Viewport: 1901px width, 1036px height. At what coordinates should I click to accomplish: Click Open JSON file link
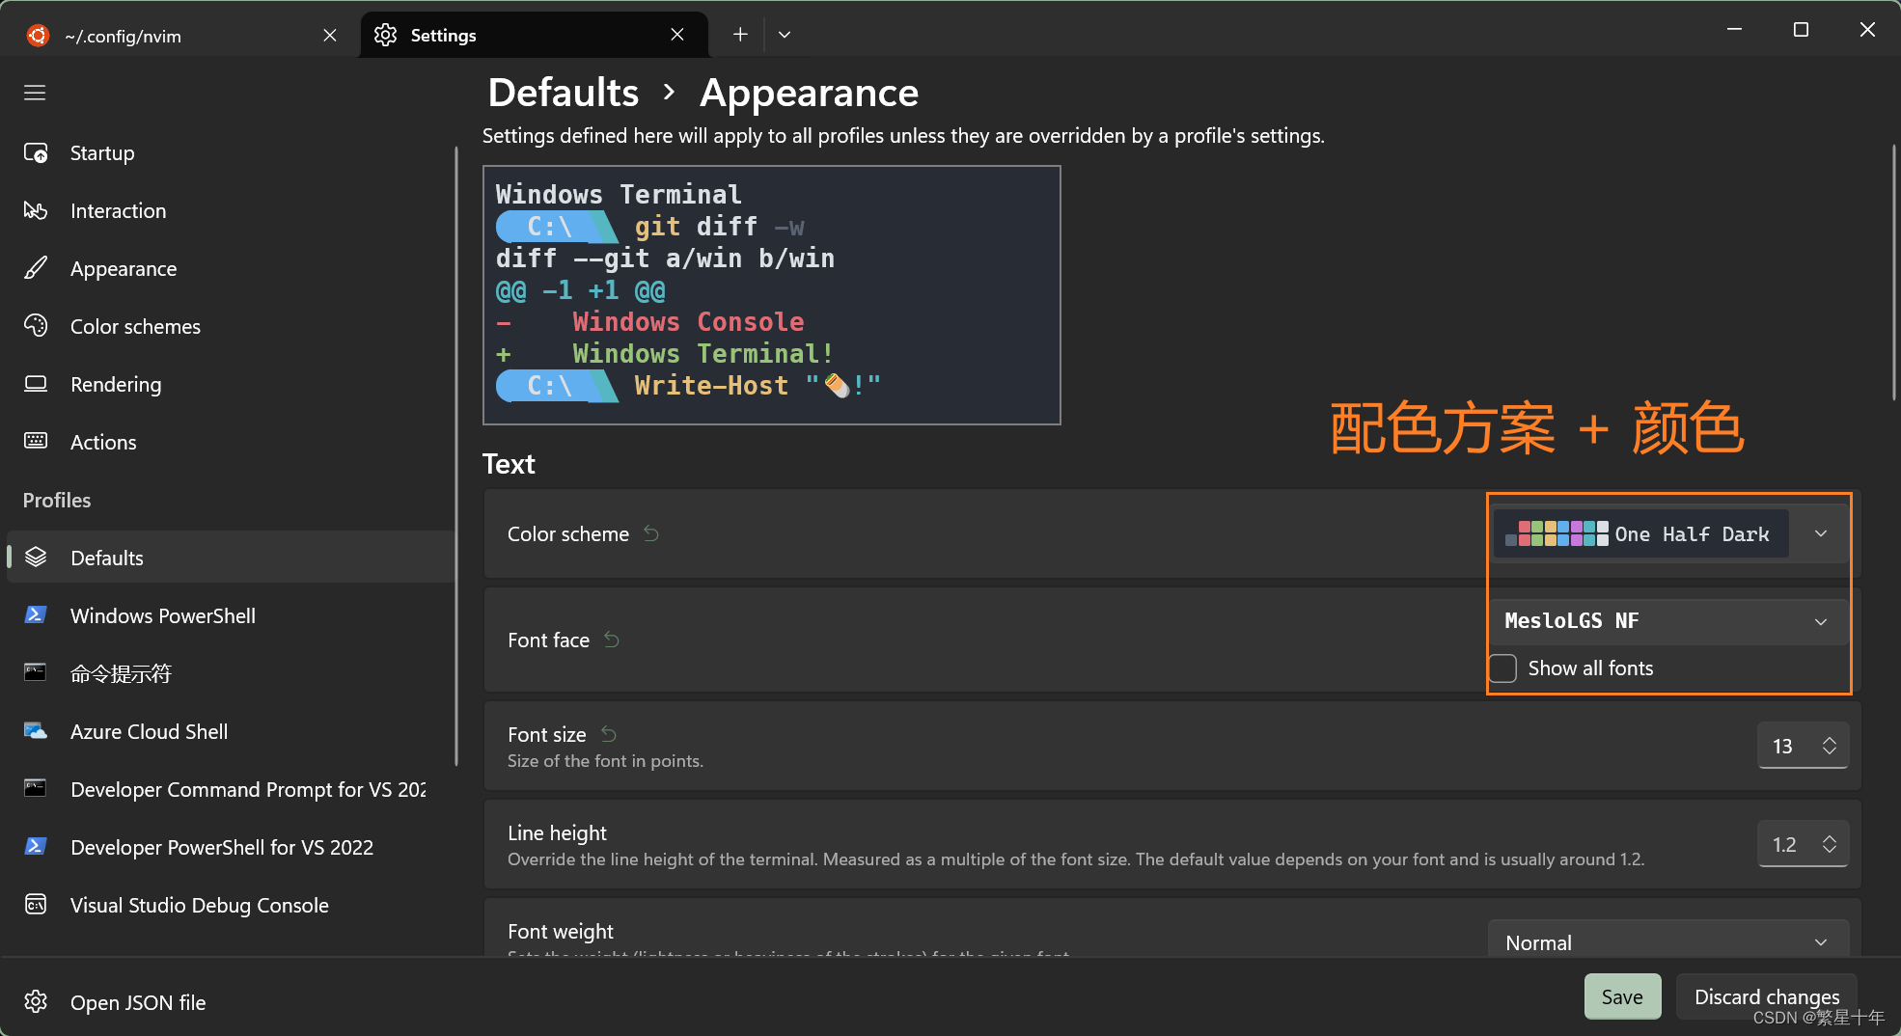coord(138,1002)
